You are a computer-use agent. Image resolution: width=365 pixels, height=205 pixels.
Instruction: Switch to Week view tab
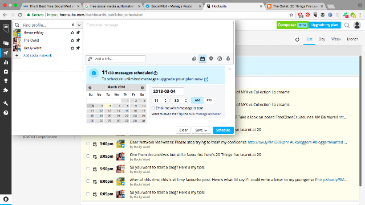pos(336,39)
